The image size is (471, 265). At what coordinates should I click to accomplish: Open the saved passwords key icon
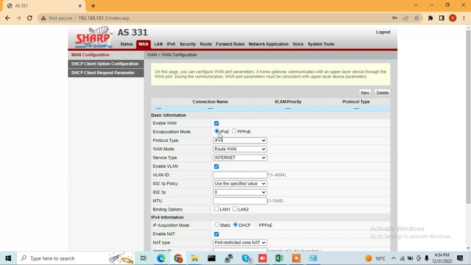tap(394, 18)
